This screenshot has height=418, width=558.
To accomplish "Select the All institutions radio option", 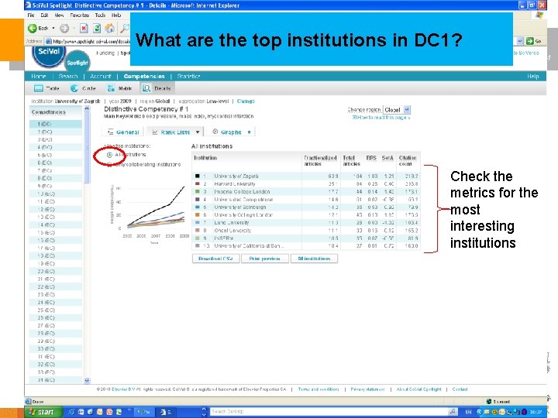I will point(109,155).
